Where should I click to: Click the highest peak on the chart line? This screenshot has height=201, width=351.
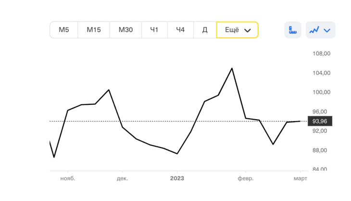[x=232, y=68]
